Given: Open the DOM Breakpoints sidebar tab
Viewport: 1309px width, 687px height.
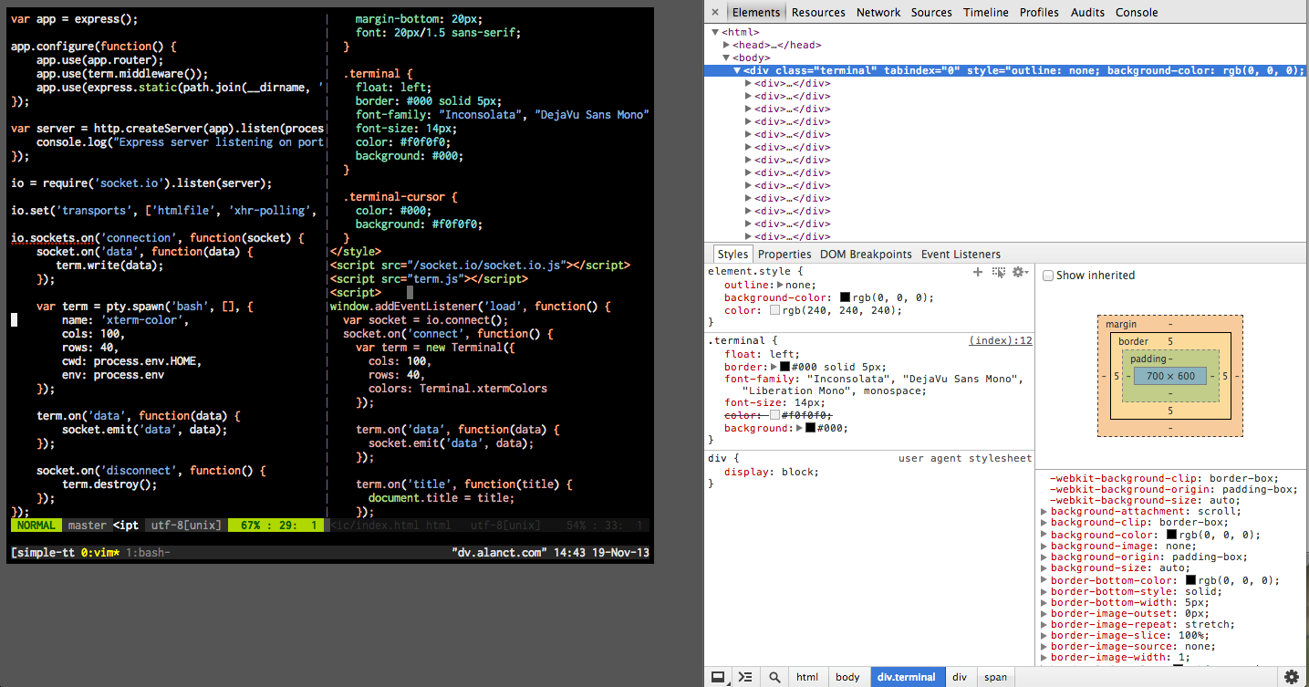Looking at the screenshot, I should 866,255.
